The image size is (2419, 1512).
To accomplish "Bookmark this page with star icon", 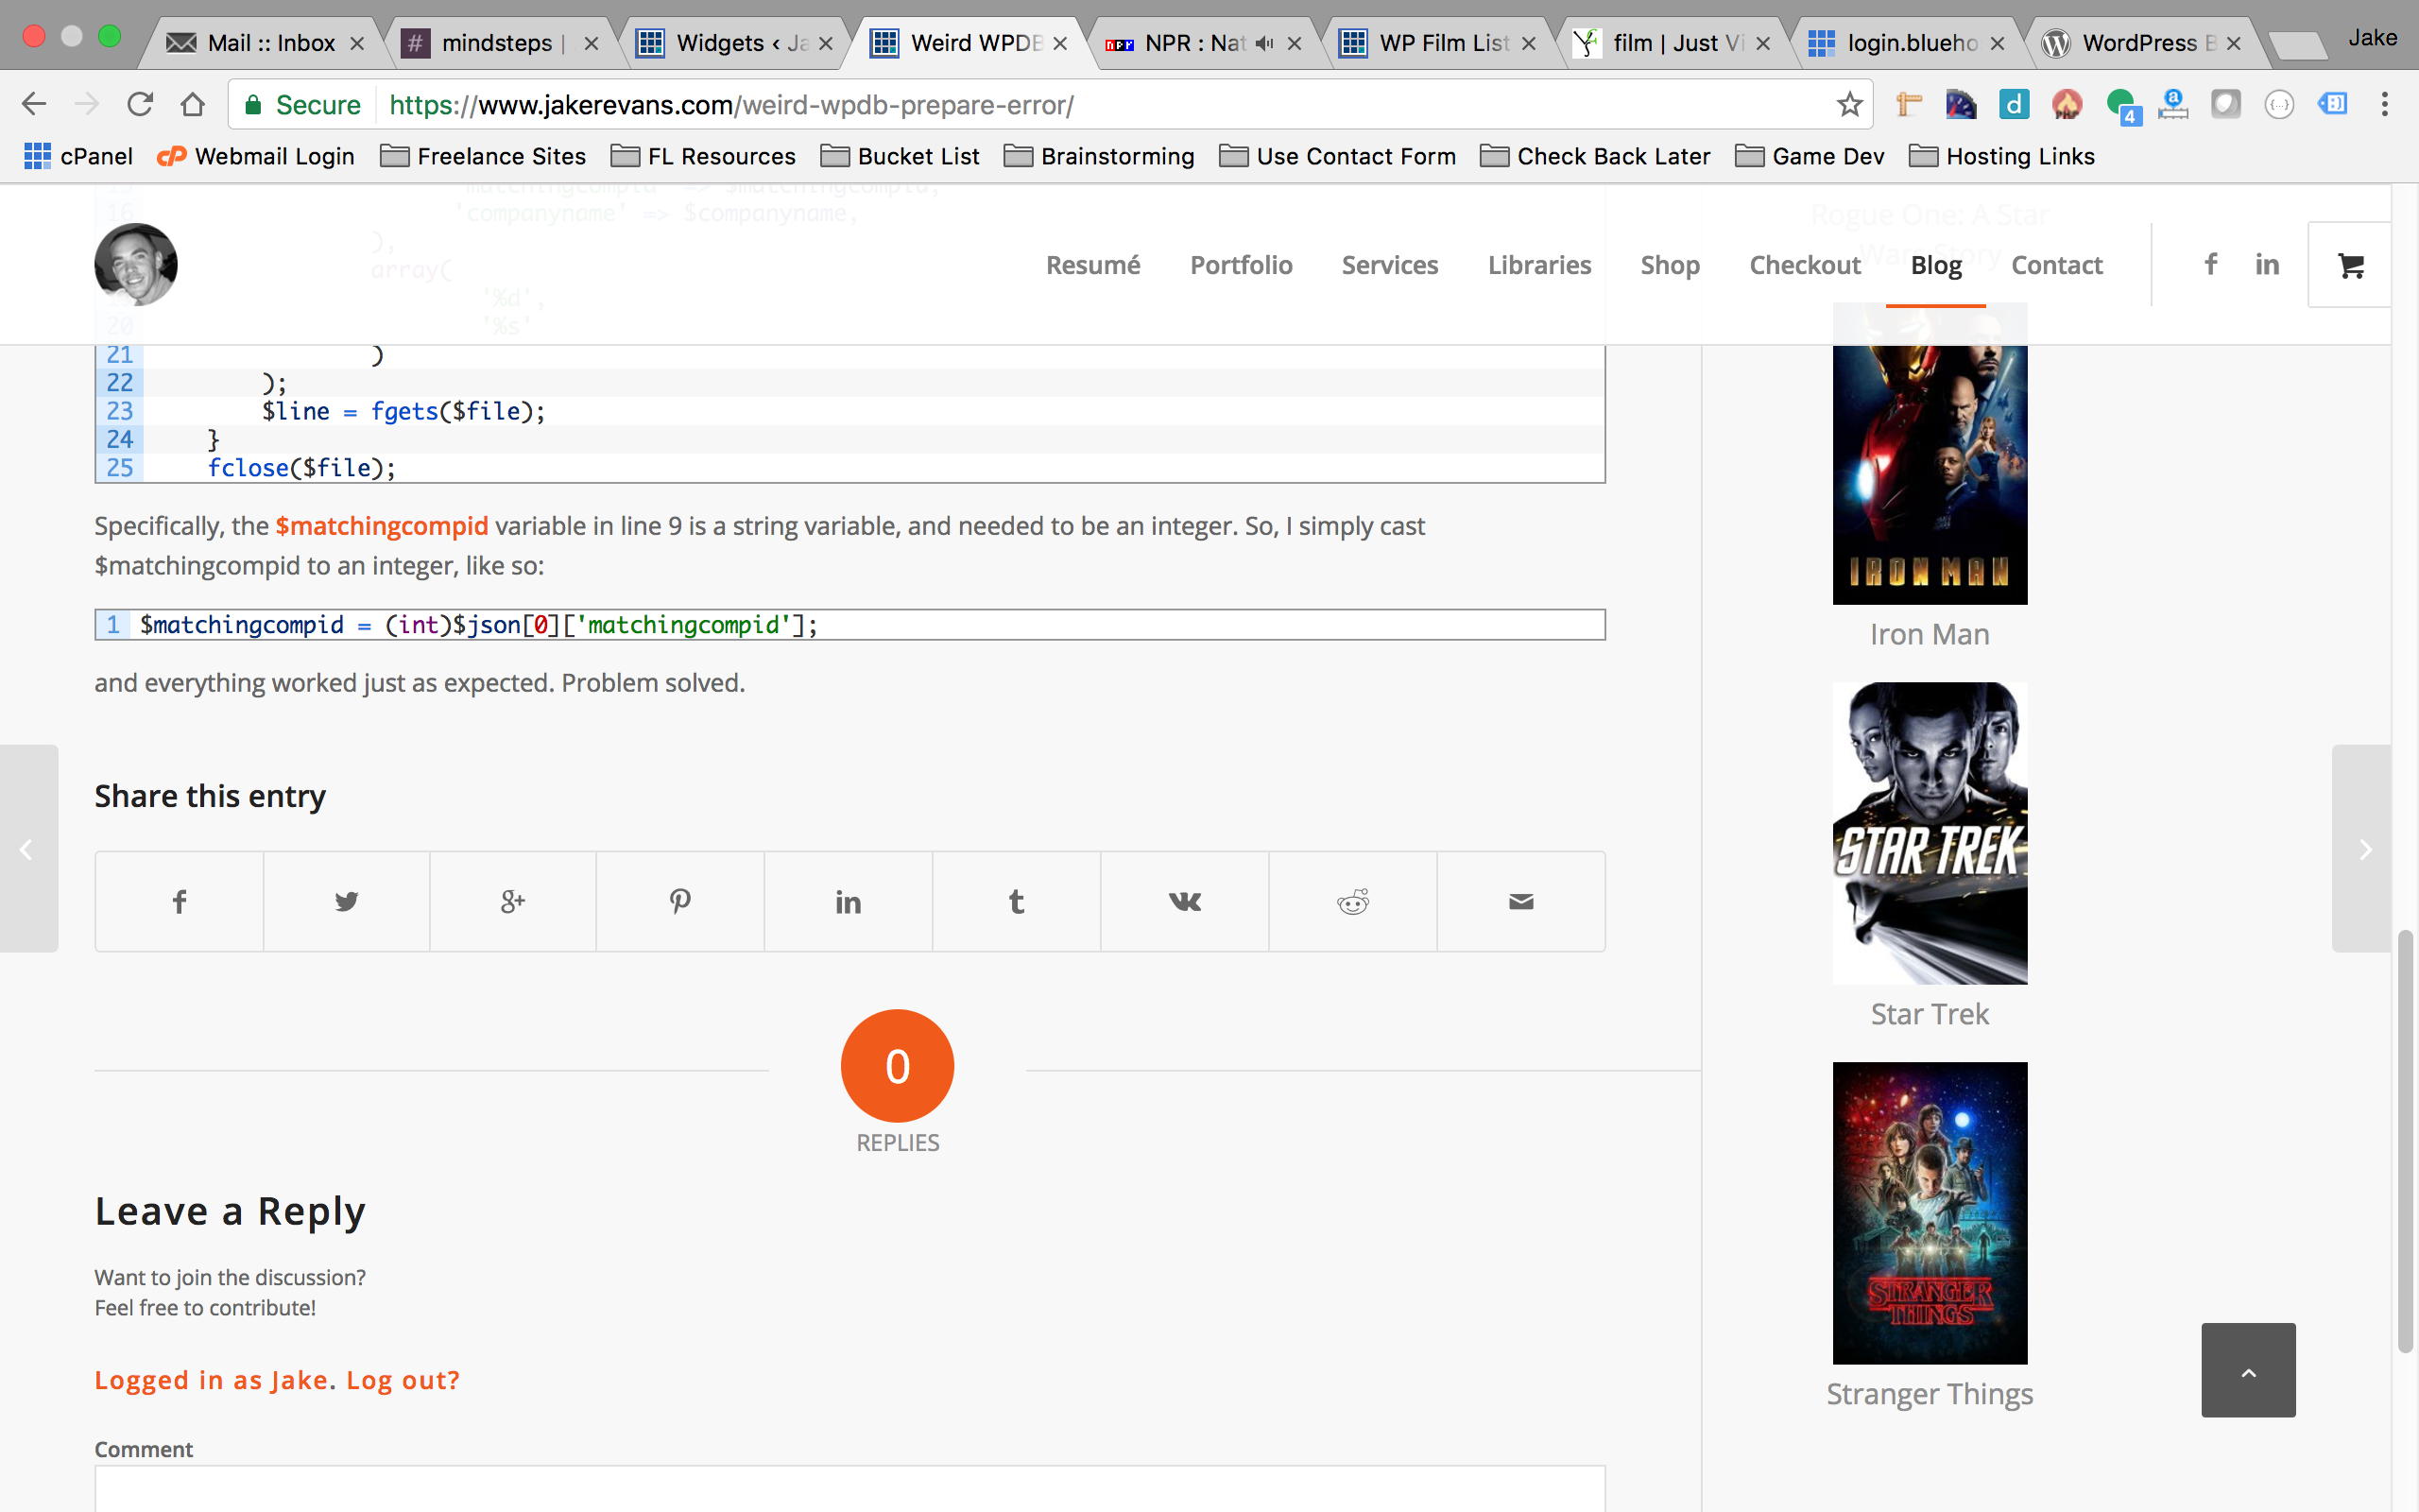I will click(1849, 104).
